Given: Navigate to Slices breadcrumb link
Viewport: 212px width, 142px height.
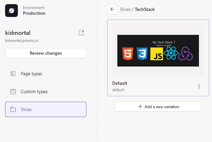Looking at the screenshot, I should pos(125,9).
